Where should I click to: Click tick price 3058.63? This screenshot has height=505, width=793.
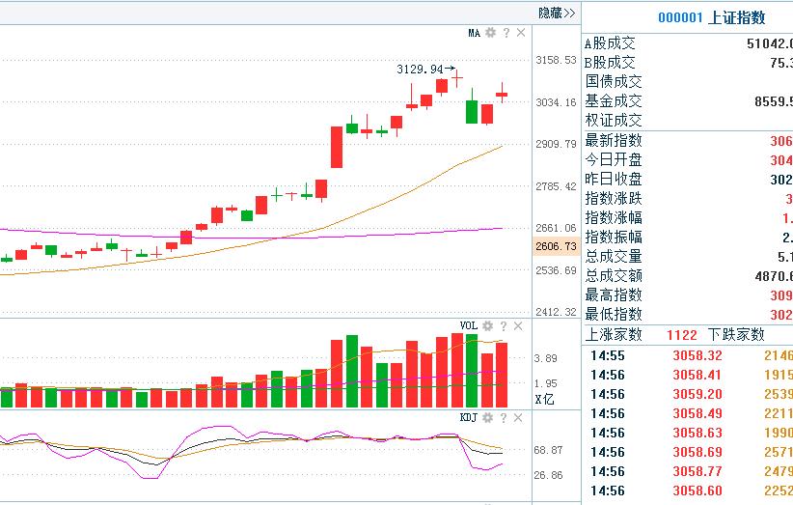(697, 433)
